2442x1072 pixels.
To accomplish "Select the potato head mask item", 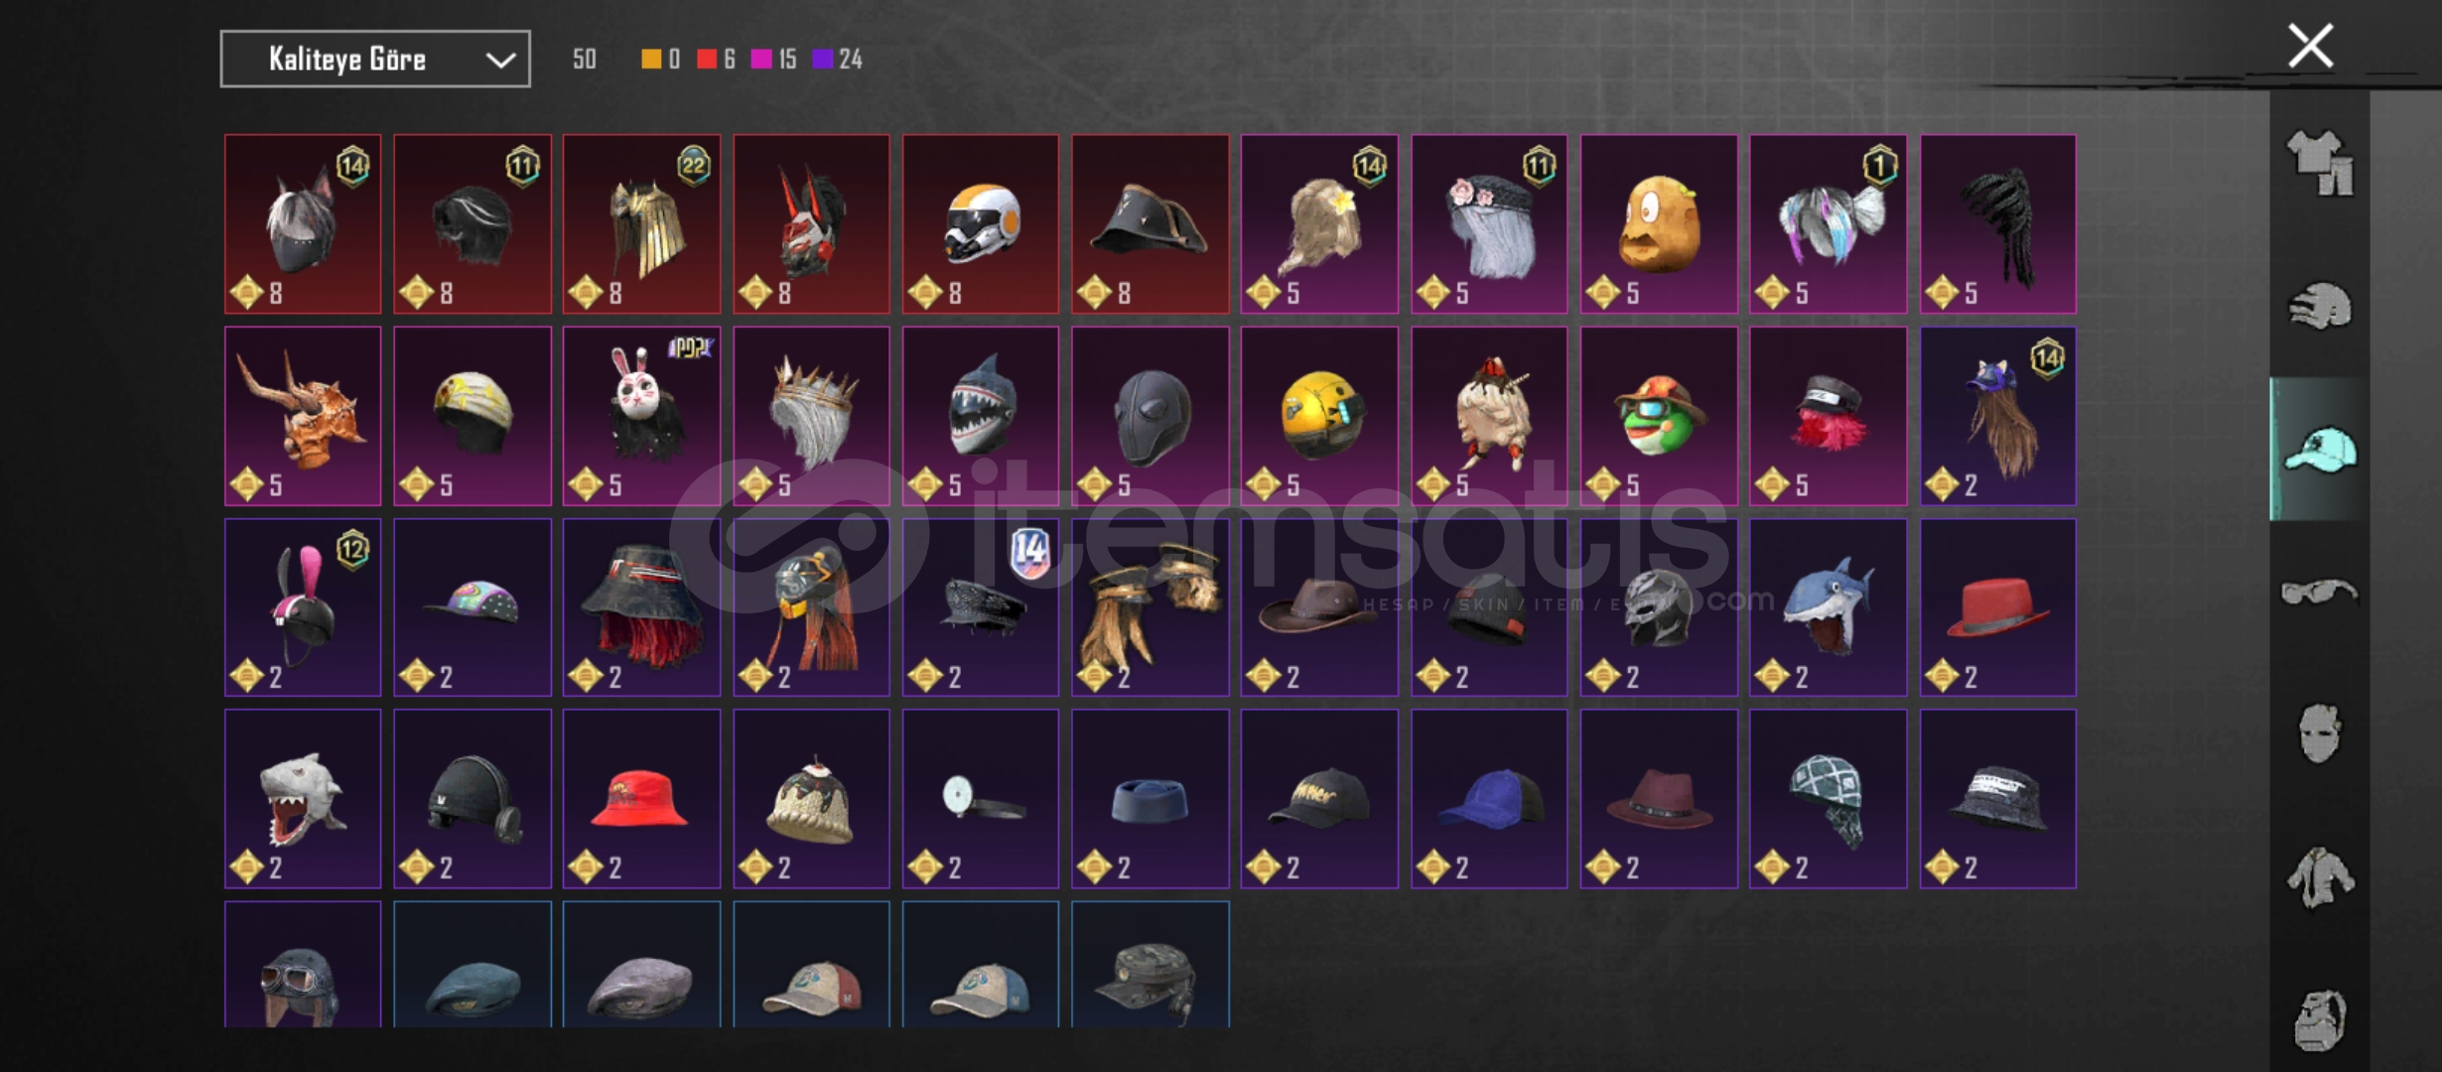I will pyautogui.click(x=1659, y=224).
